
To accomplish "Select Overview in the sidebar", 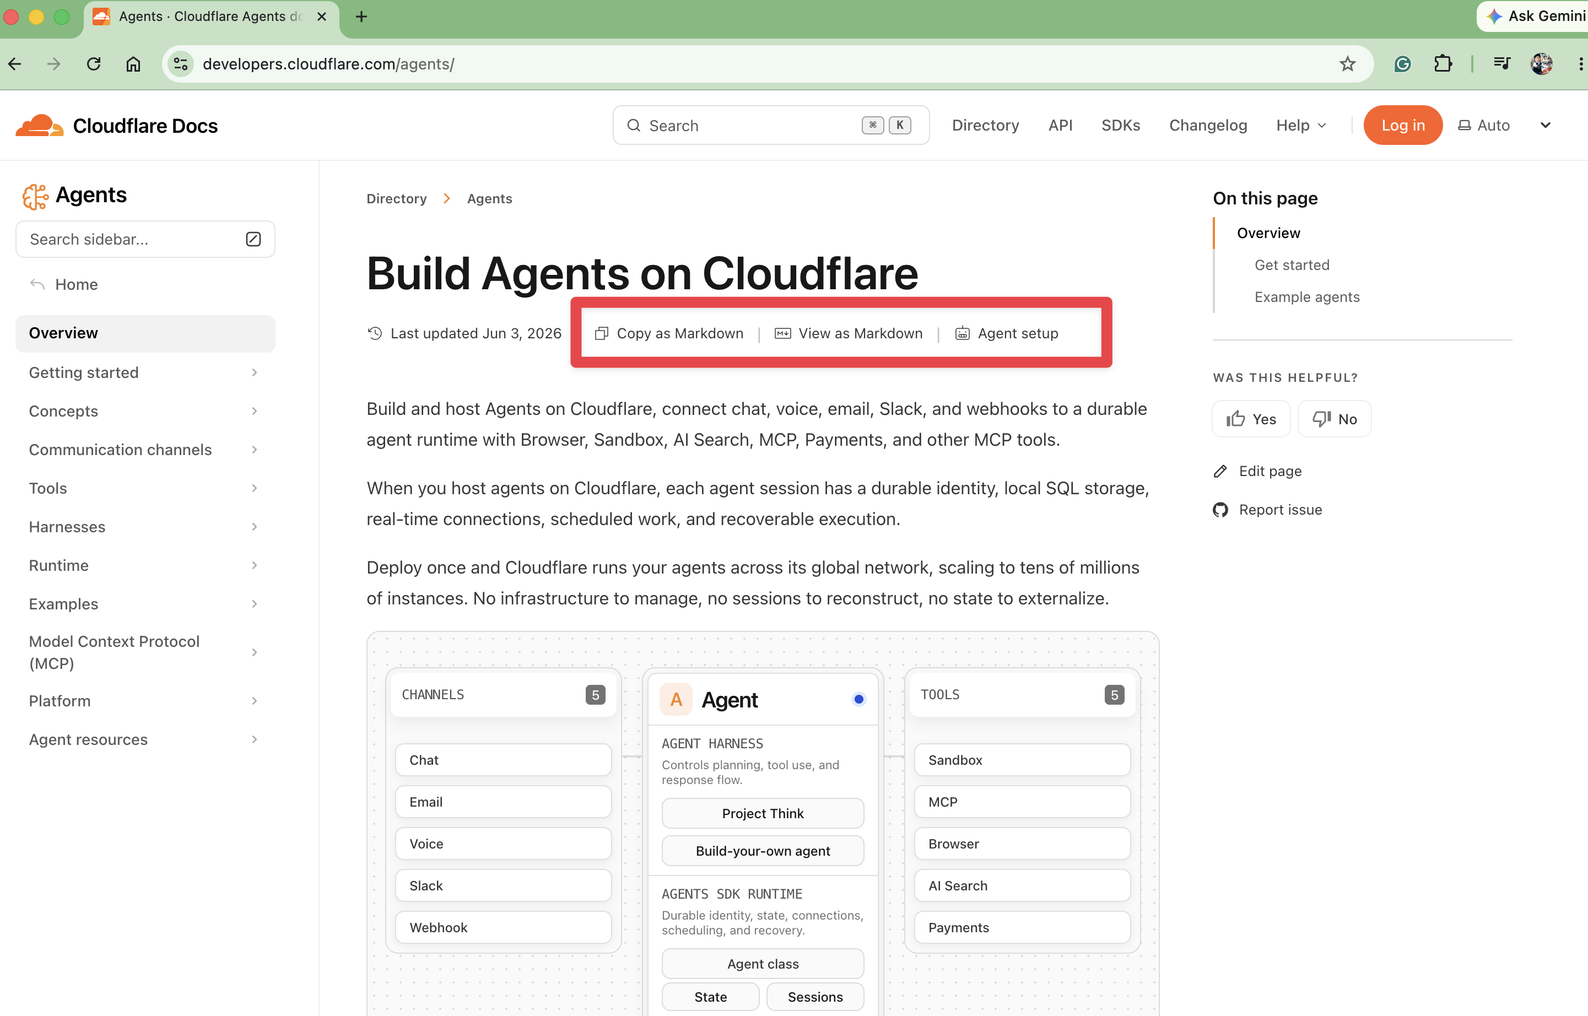I will click(x=144, y=333).
